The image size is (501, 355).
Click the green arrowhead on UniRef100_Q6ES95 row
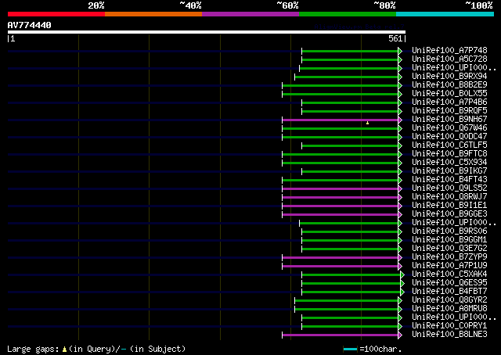402,284
